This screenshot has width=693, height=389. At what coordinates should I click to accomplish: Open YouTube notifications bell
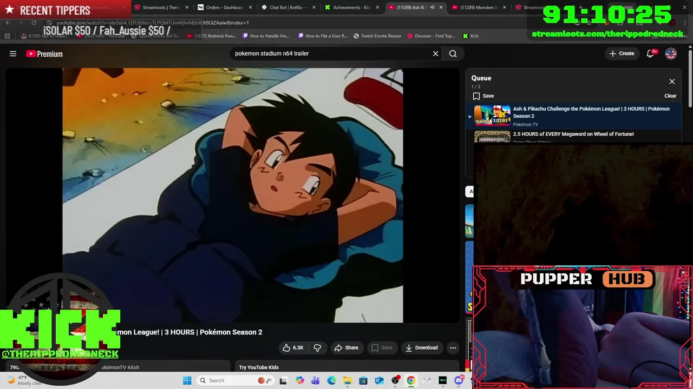click(650, 53)
